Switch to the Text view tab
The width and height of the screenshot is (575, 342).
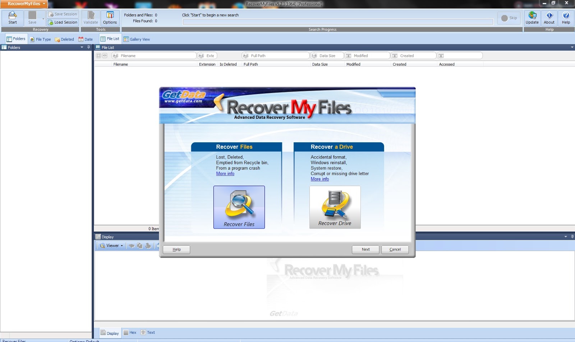(x=148, y=333)
